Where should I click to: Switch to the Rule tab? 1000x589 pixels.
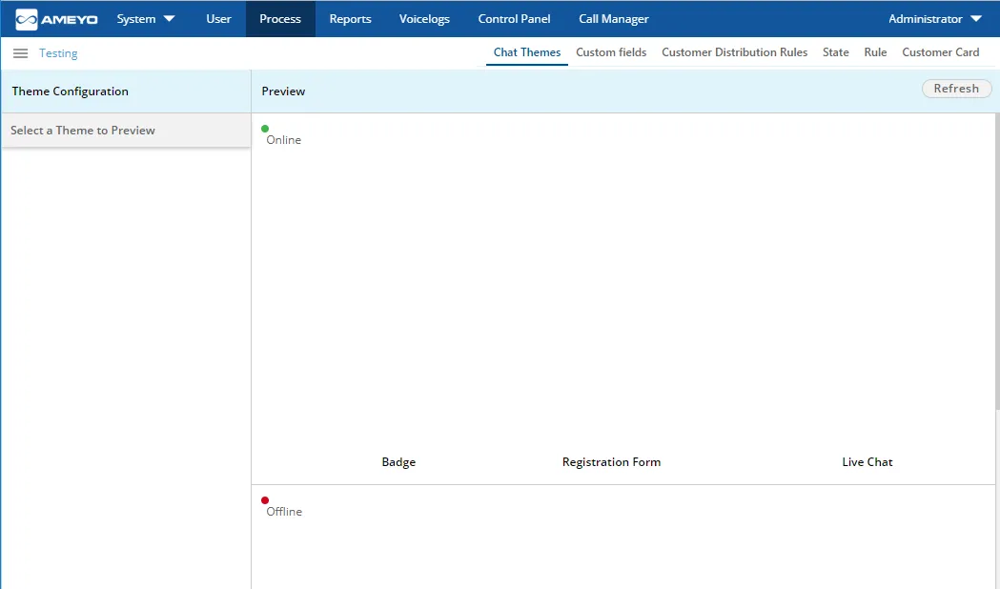pyautogui.click(x=875, y=52)
